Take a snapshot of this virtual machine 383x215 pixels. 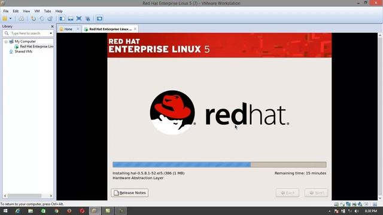(34, 19)
